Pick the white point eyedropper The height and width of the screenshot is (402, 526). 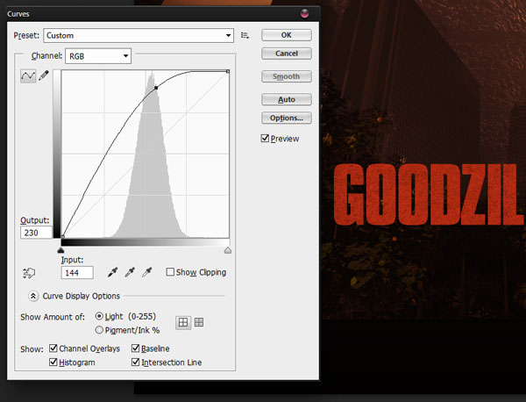[147, 272]
